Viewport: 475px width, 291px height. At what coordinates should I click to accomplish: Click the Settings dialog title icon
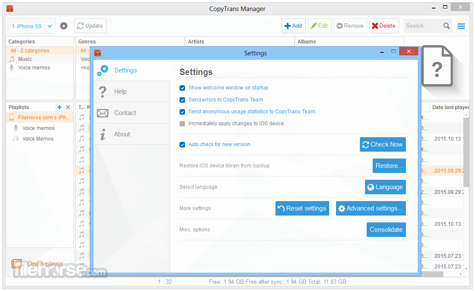click(98, 53)
